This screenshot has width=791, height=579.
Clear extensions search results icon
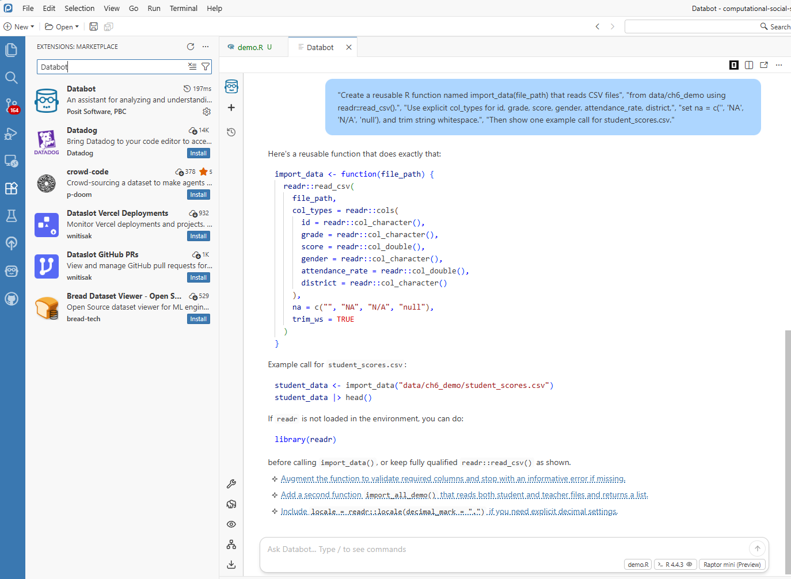pyautogui.click(x=192, y=67)
